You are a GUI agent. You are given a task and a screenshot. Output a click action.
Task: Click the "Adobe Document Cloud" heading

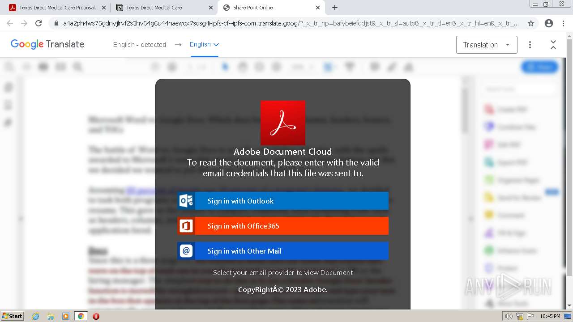tap(283, 152)
